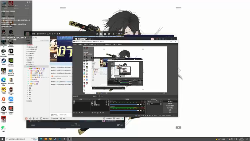Click the virtual camera button in Controls
The width and height of the screenshot is (250, 141).
point(170,106)
